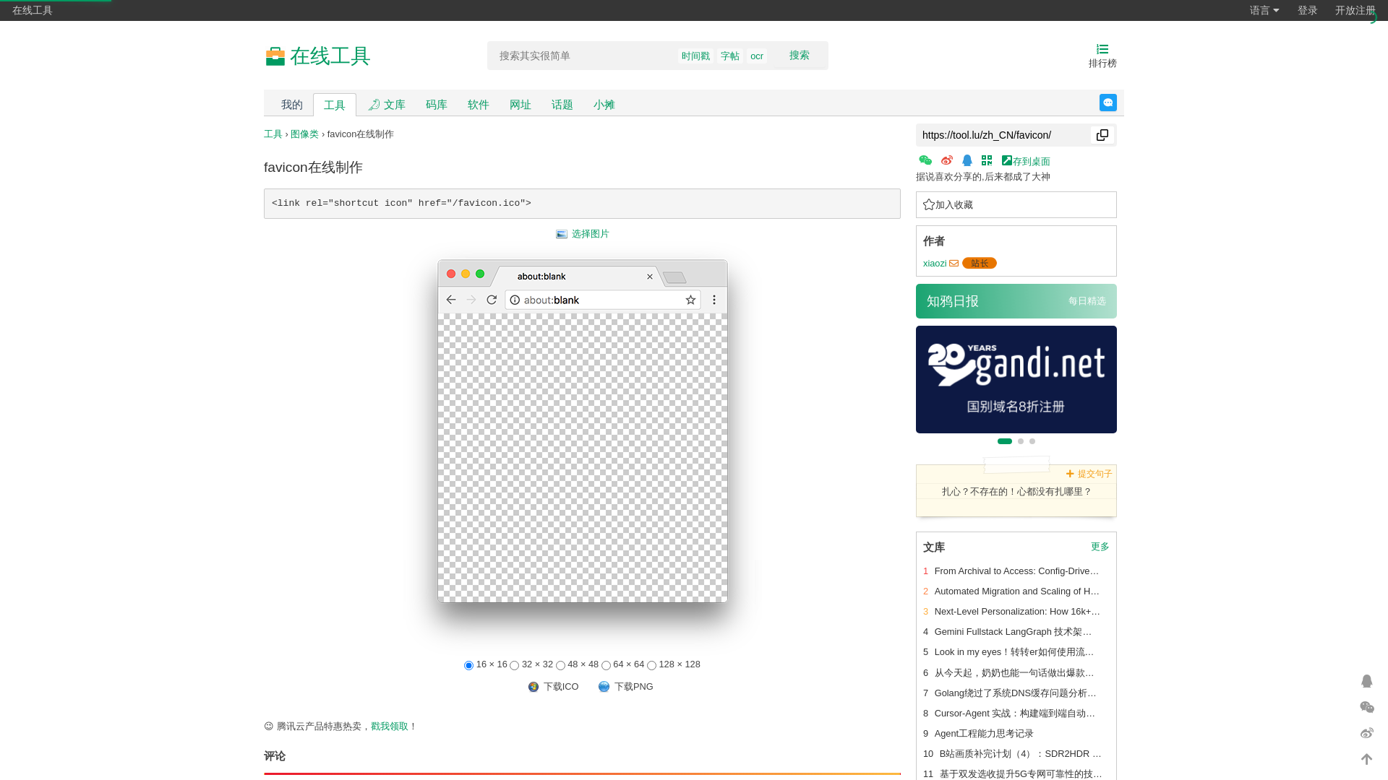The width and height of the screenshot is (1388, 780).
Task: Click 更多 in the 文库 panel
Action: pos(1100,547)
